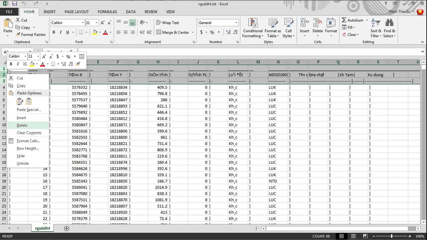The width and height of the screenshot is (427, 240).
Task: Toggle Center alignment in ribbon
Action: click(125, 32)
